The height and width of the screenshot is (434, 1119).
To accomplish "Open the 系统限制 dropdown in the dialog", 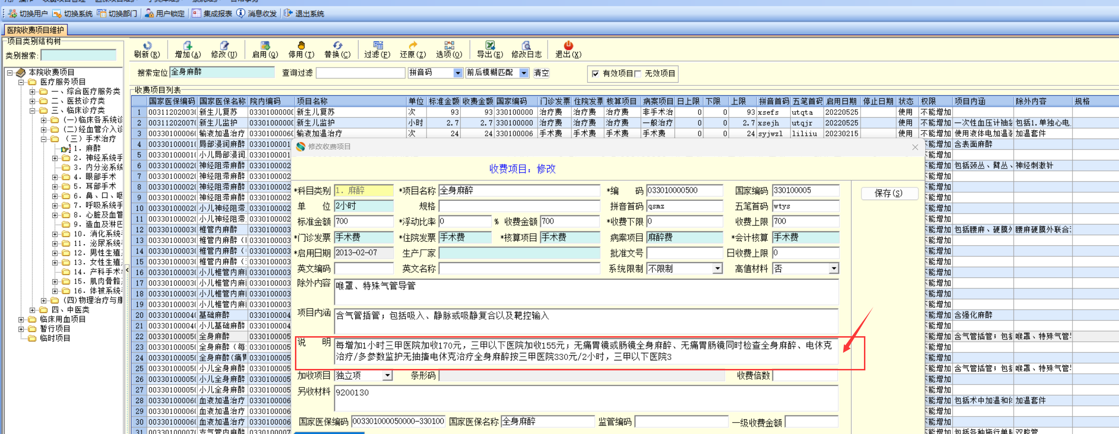I will tap(717, 269).
